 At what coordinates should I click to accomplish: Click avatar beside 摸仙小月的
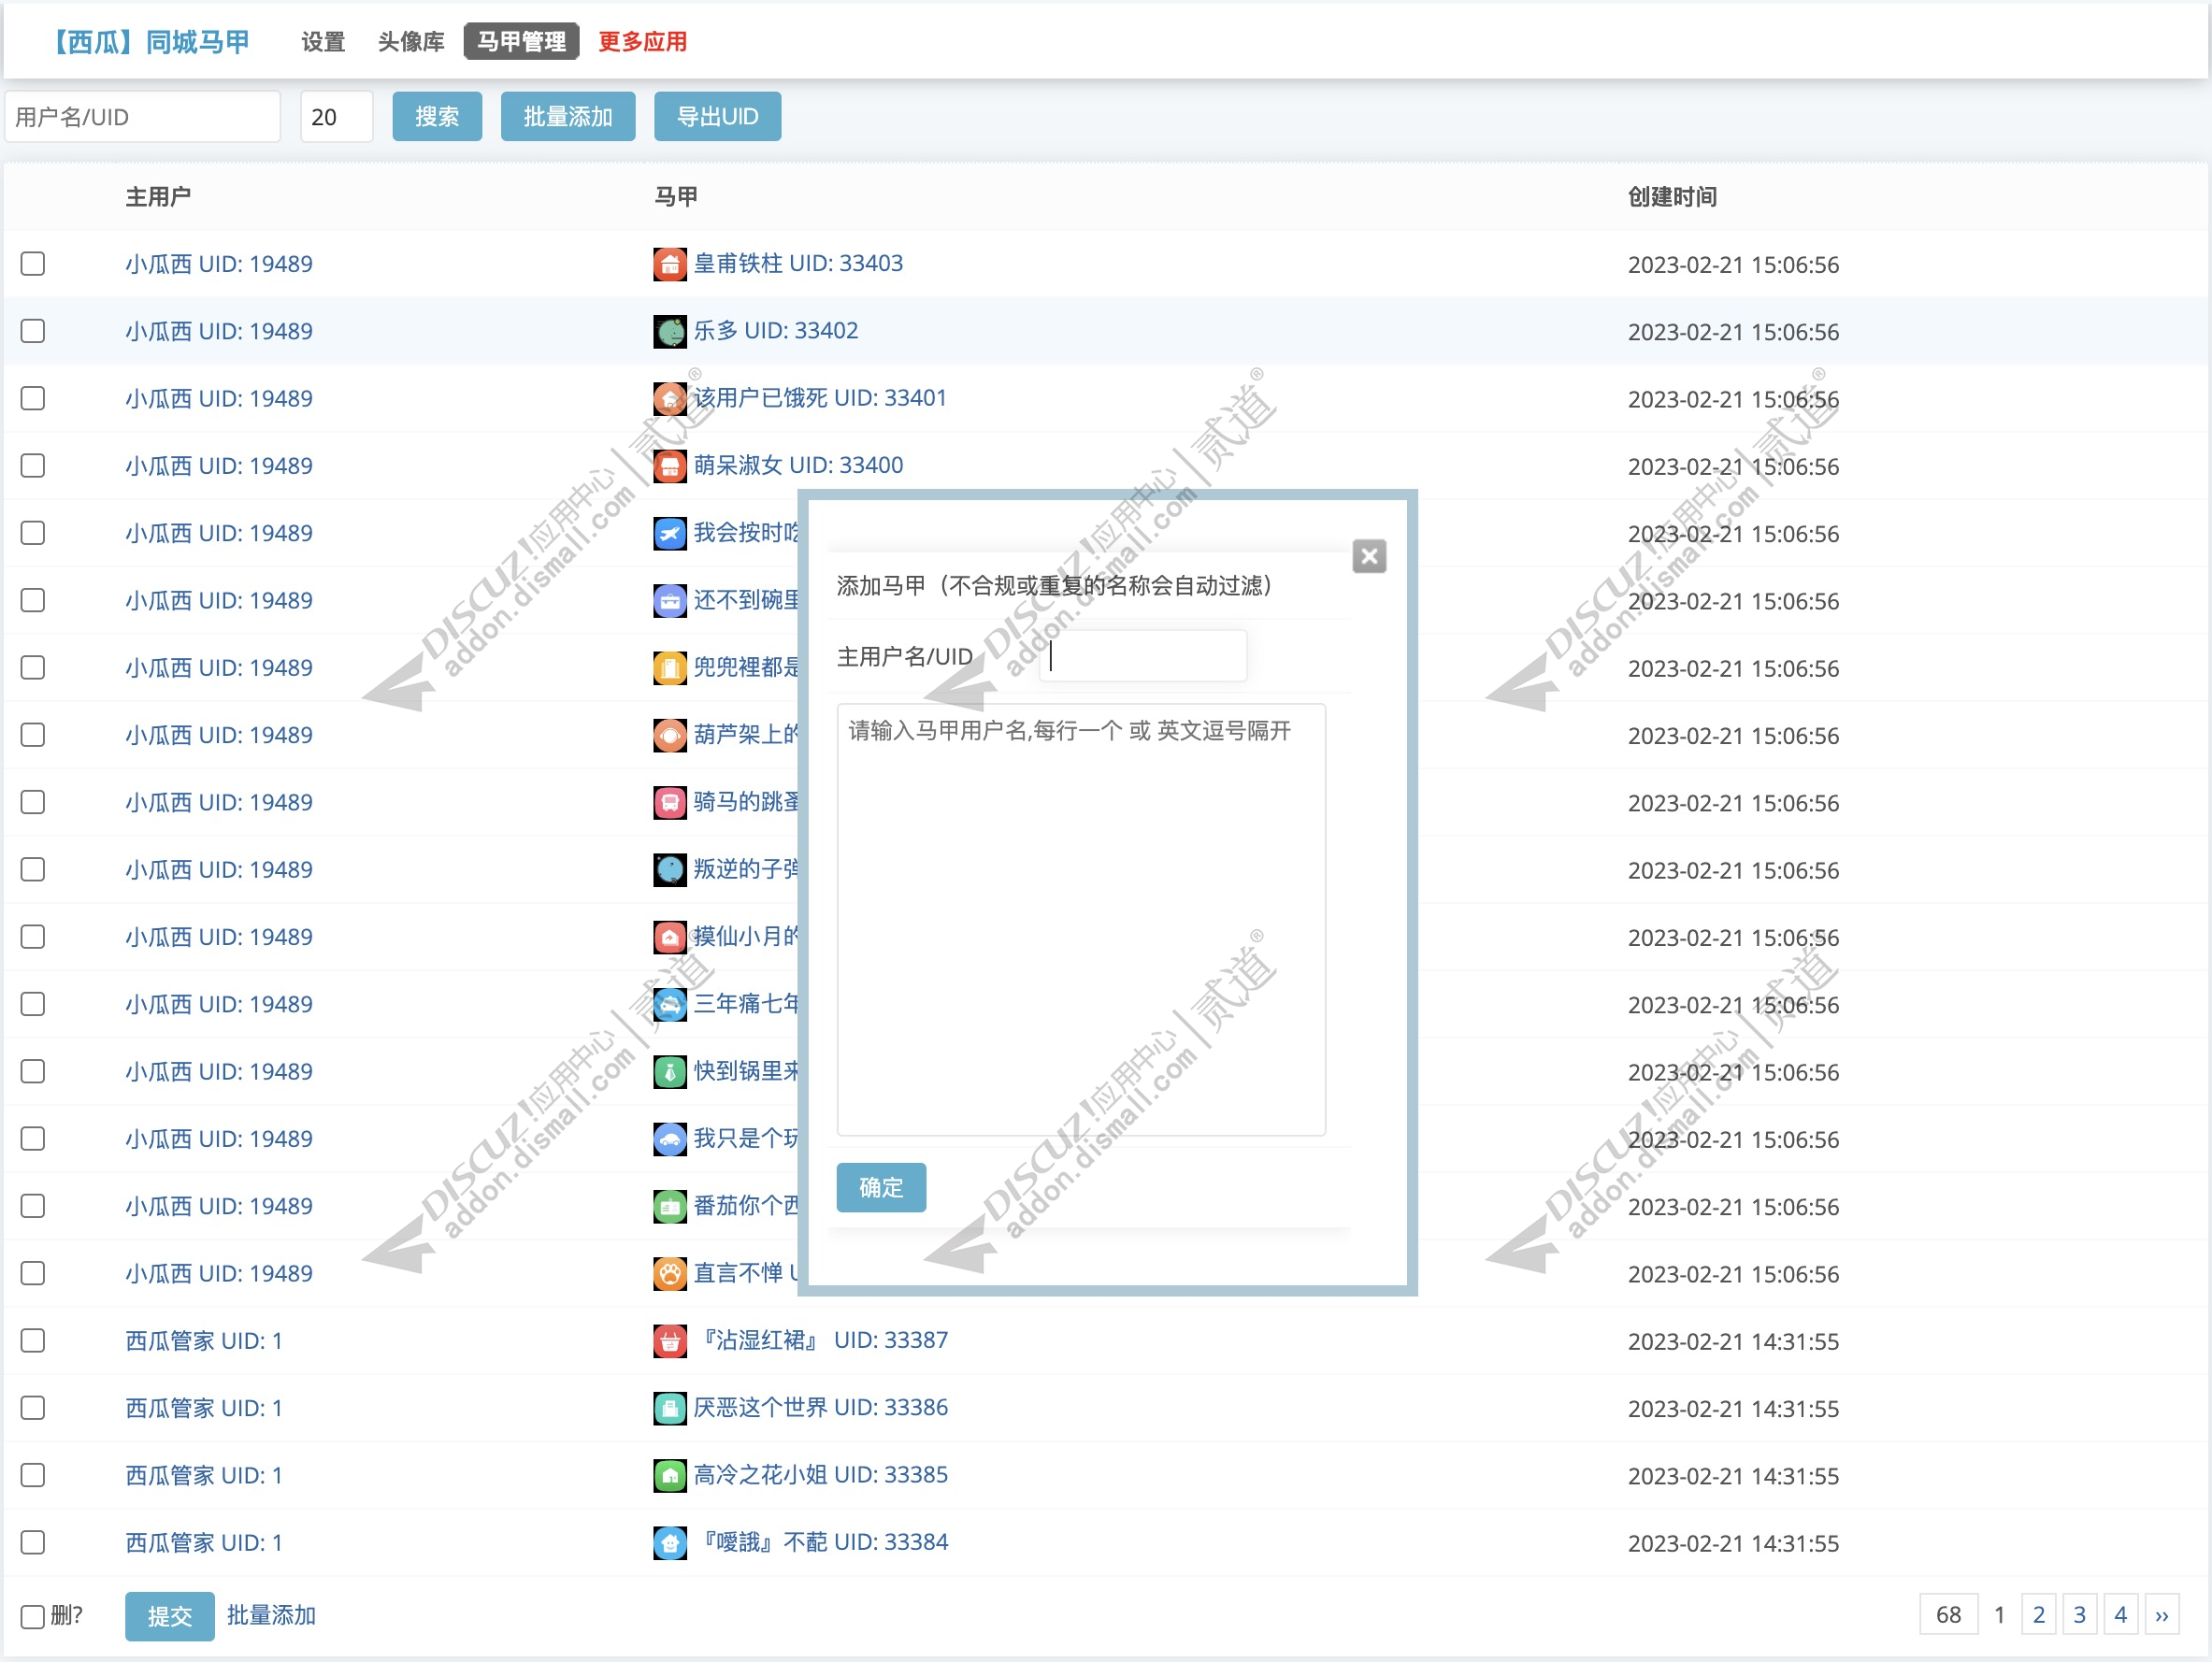[x=670, y=937]
